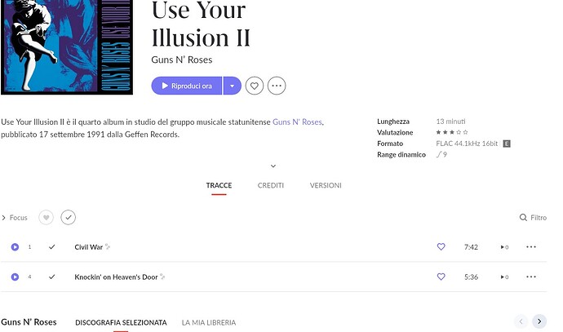
Task: Play the Civil War track
Action: point(15,247)
